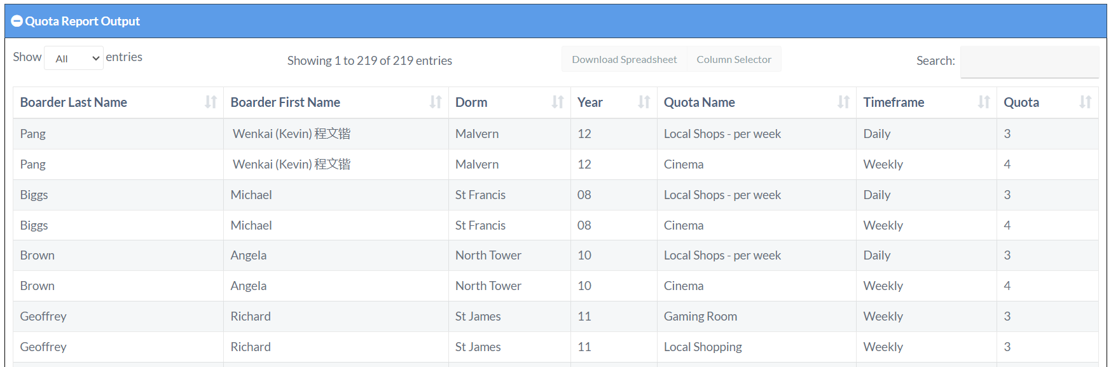The height and width of the screenshot is (367, 1111).
Task: Click St Francis in Biggs Cinema row
Action: pyautogui.click(x=480, y=225)
